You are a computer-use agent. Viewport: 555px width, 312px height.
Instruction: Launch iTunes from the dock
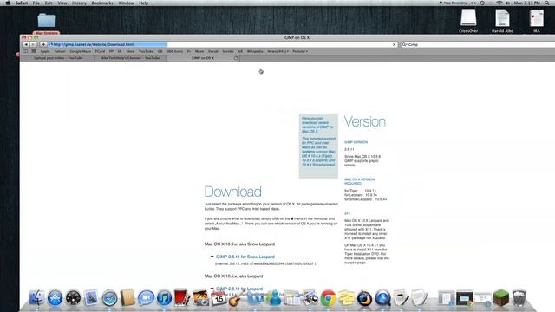164,298
